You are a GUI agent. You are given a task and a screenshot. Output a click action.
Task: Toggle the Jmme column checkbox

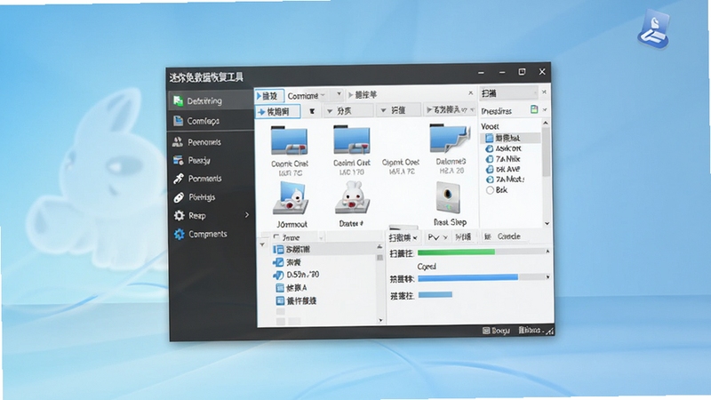coord(276,236)
